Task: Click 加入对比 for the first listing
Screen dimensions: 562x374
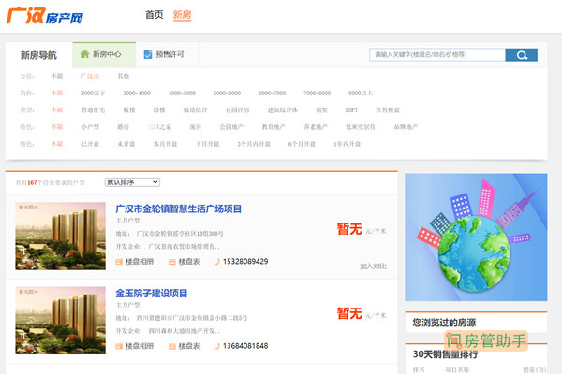Action: coord(373,266)
